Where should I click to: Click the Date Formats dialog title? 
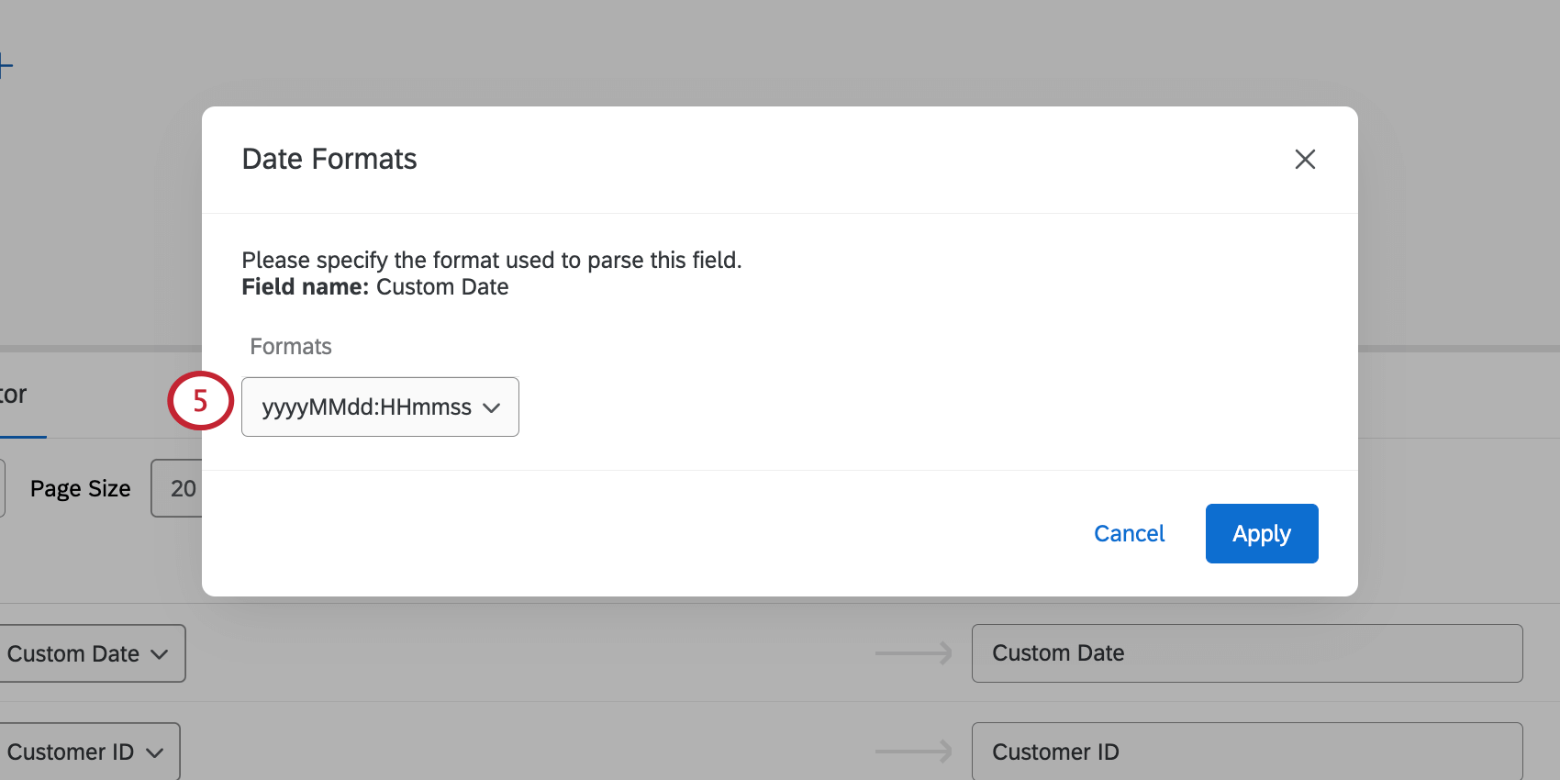[x=329, y=160]
